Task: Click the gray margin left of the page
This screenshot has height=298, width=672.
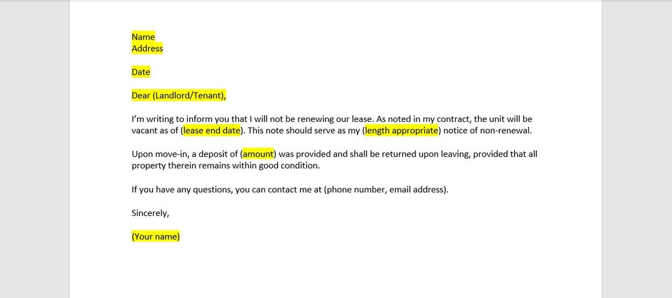Action: tap(34, 150)
